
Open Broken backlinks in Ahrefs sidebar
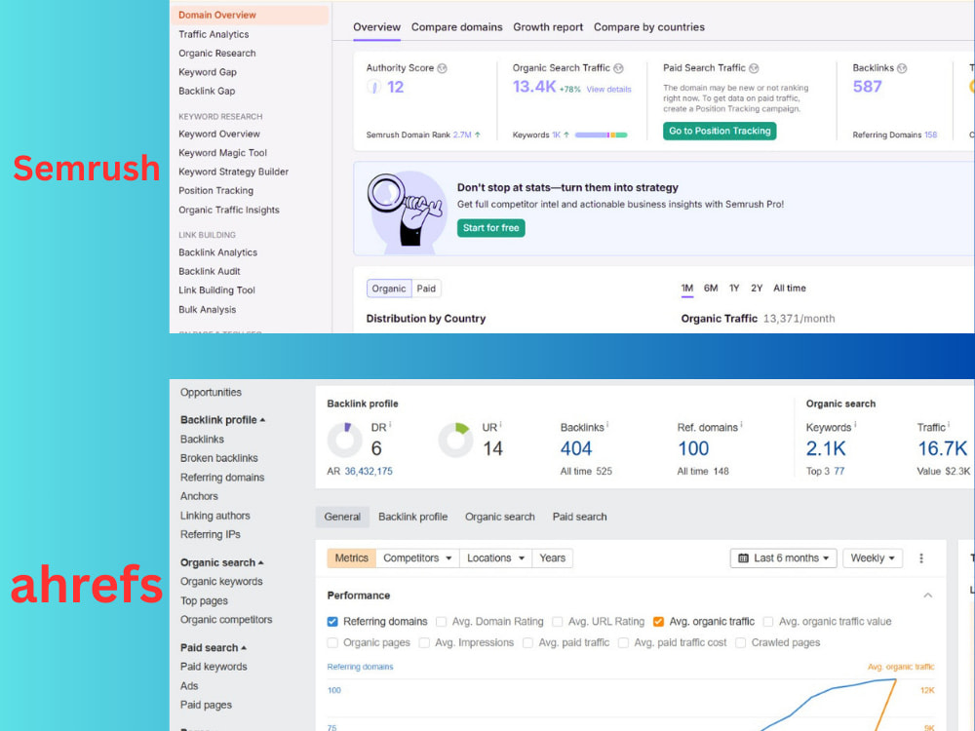218,458
